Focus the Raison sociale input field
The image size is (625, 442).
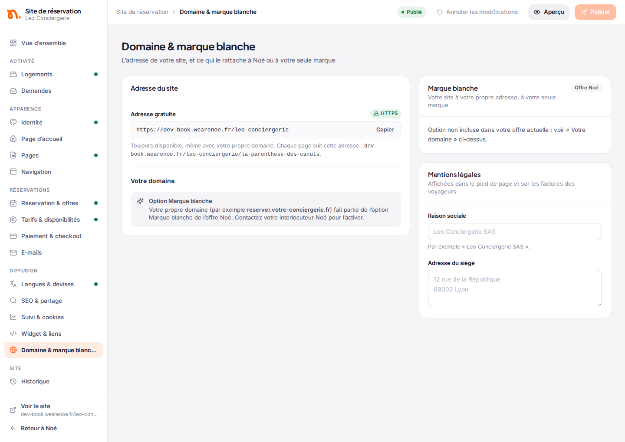pyautogui.click(x=515, y=232)
